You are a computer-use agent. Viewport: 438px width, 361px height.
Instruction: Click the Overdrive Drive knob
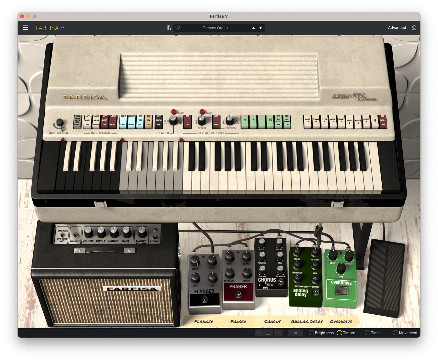click(x=333, y=255)
